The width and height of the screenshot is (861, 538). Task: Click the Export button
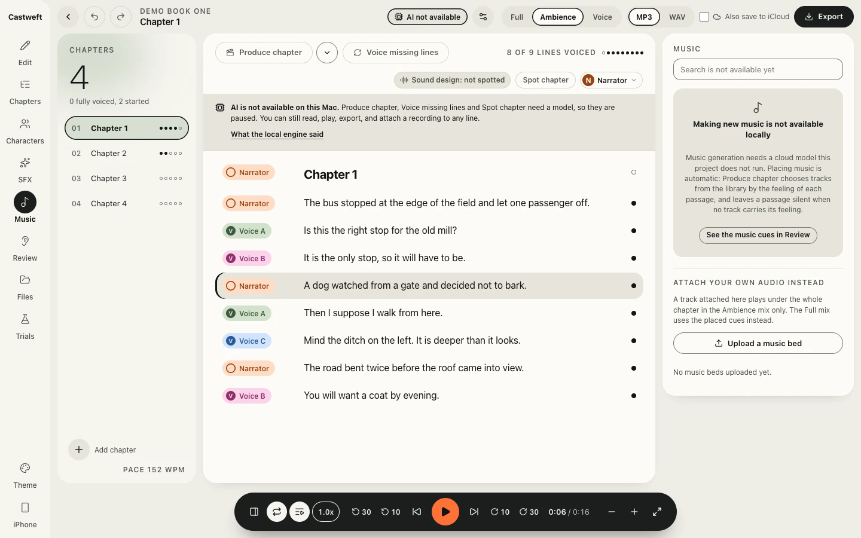824,17
